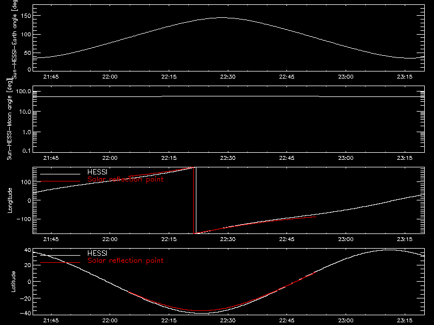Click HESSI legend text in Latitude plot
Viewport: 434px width, 325px height.
coord(97,253)
